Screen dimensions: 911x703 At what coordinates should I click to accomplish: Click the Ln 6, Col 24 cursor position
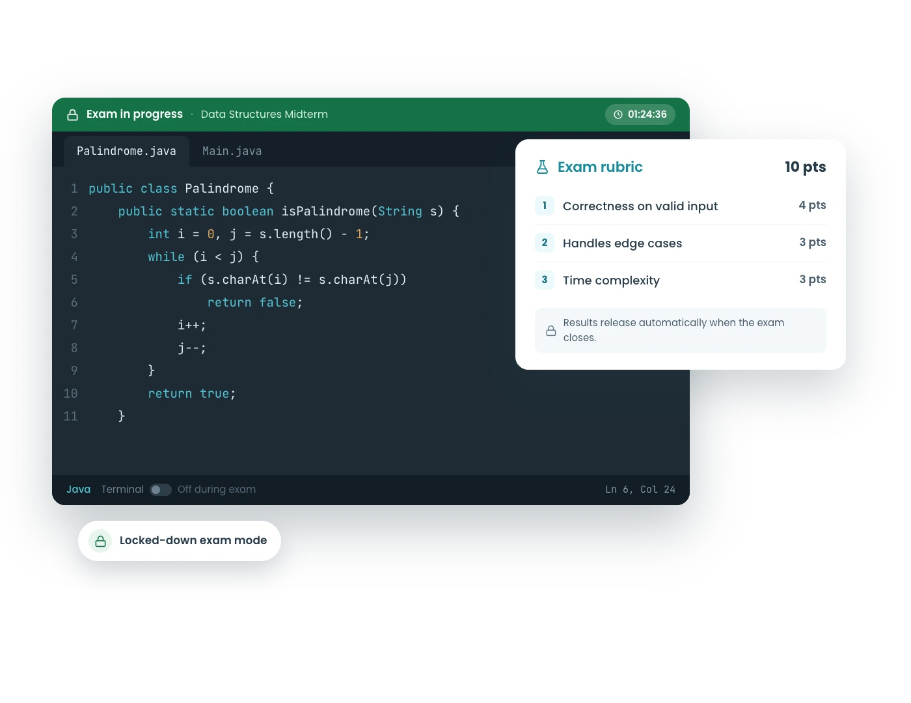(640, 489)
